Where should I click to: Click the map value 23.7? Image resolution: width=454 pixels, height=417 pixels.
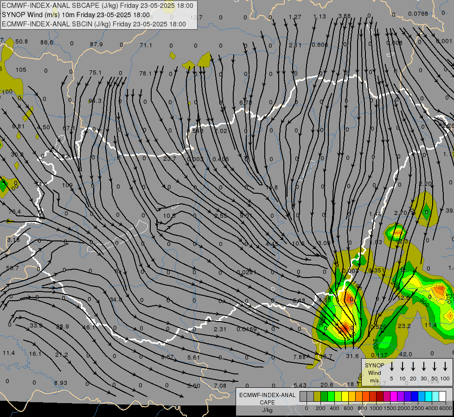point(169,158)
